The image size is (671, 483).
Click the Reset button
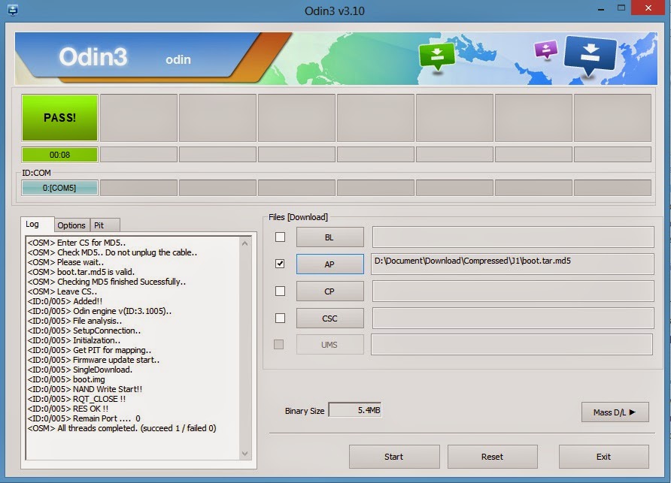493,457
